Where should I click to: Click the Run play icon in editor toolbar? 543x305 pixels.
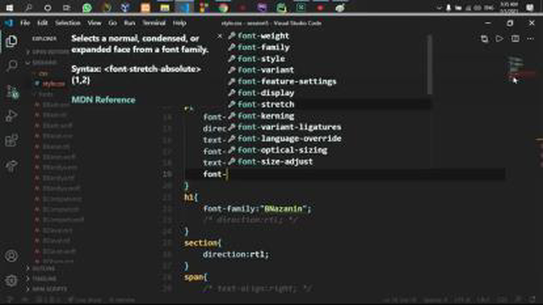(x=500, y=39)
